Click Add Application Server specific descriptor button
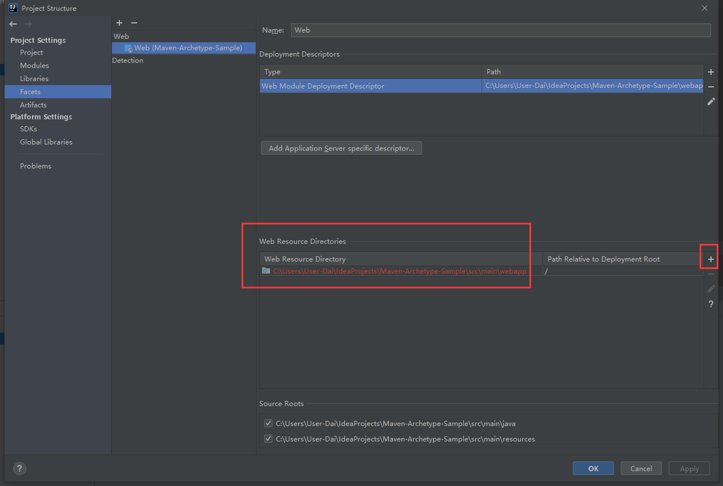 click(x=341, y=148)
